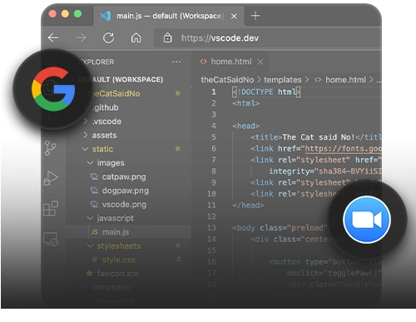Screen dimensions: 416x322
Task: Click theCatSaidNo breadcrumb
Action: coord(227,80)
